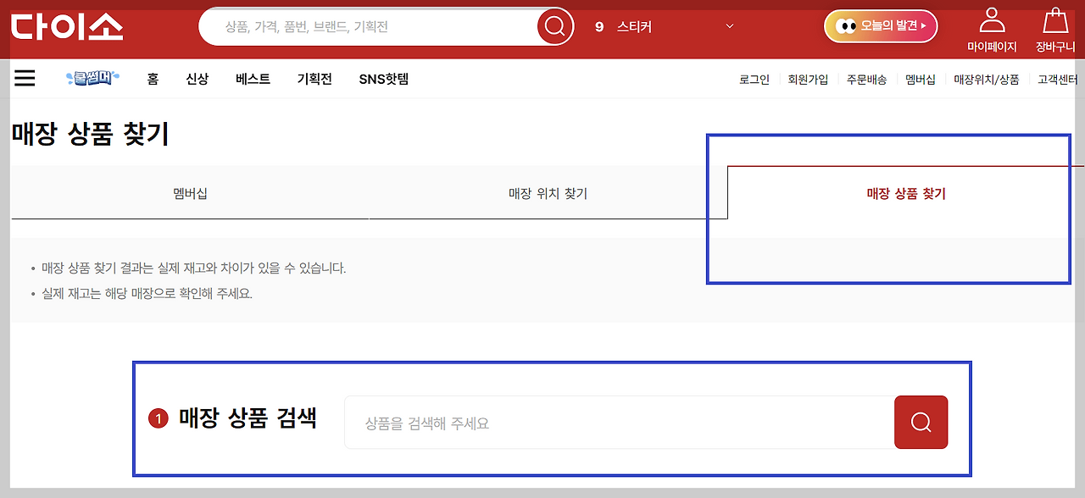The height and width of the screenshot is (498, 1085).
Task: Open the 기획전 menu item
Action: (314, 79)
